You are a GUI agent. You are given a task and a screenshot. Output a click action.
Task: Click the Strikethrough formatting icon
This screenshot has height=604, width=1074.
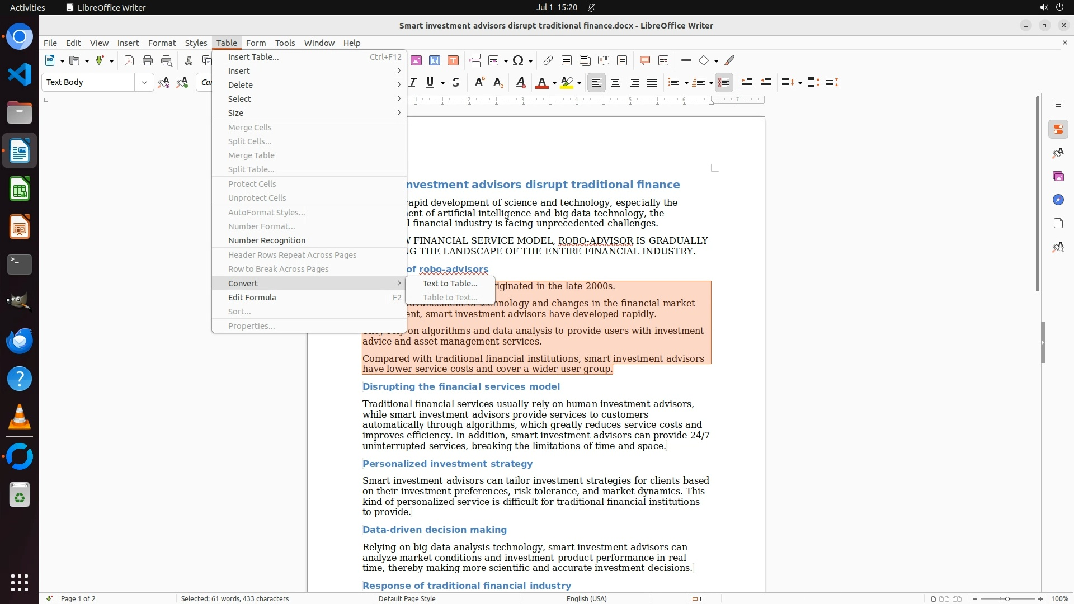click(x=456, y=82)
